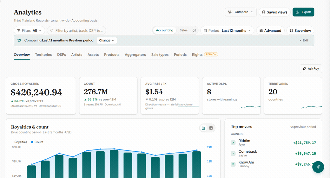Open the Period Last 12 months dropdown

(x=227, y=30)
